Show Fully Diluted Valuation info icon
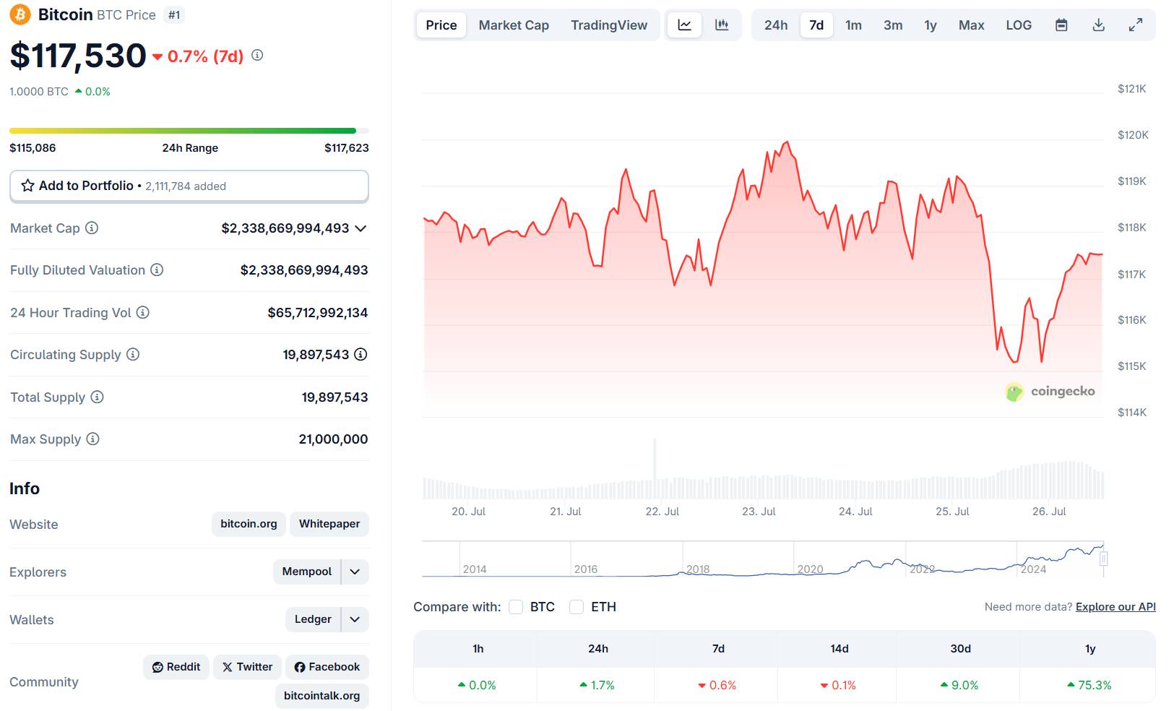Screen dimensions: 1174x711 tap(157, 270)
